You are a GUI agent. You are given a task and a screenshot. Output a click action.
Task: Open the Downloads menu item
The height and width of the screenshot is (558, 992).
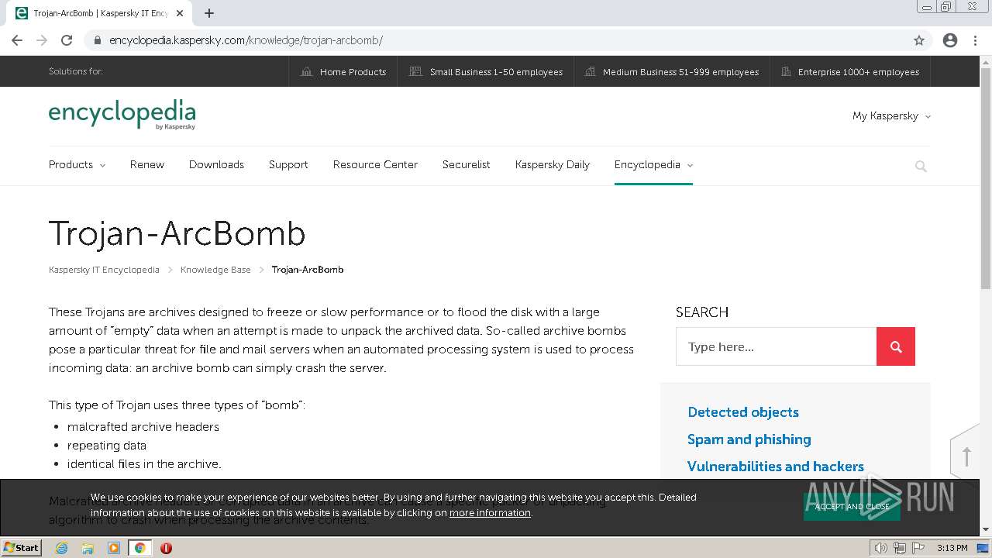[x=216, y=164]
